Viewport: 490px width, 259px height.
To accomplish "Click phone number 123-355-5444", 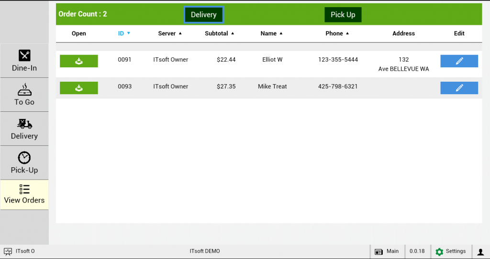I will [x=338, y=60].
